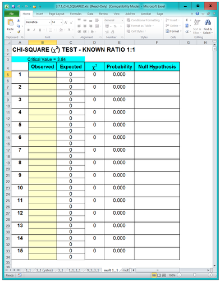This screenshot has width=220, height=281.
Task: Open Find & Select binoculars tool
Action: [x=208, y=26]
